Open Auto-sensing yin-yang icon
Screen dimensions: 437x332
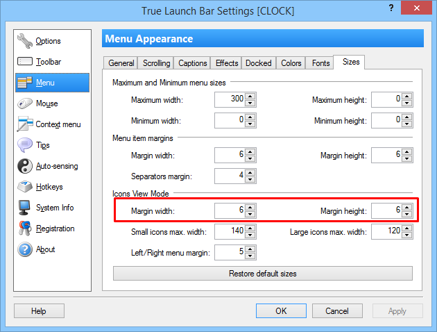[x=25, y=166]
